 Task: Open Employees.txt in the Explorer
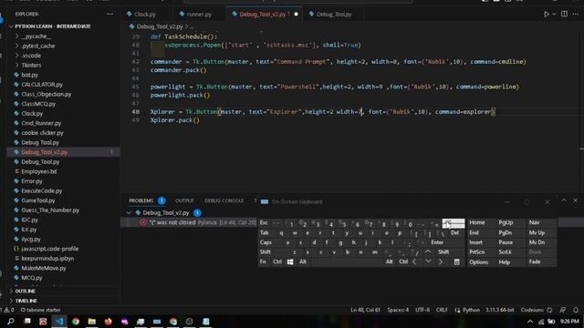38,171
